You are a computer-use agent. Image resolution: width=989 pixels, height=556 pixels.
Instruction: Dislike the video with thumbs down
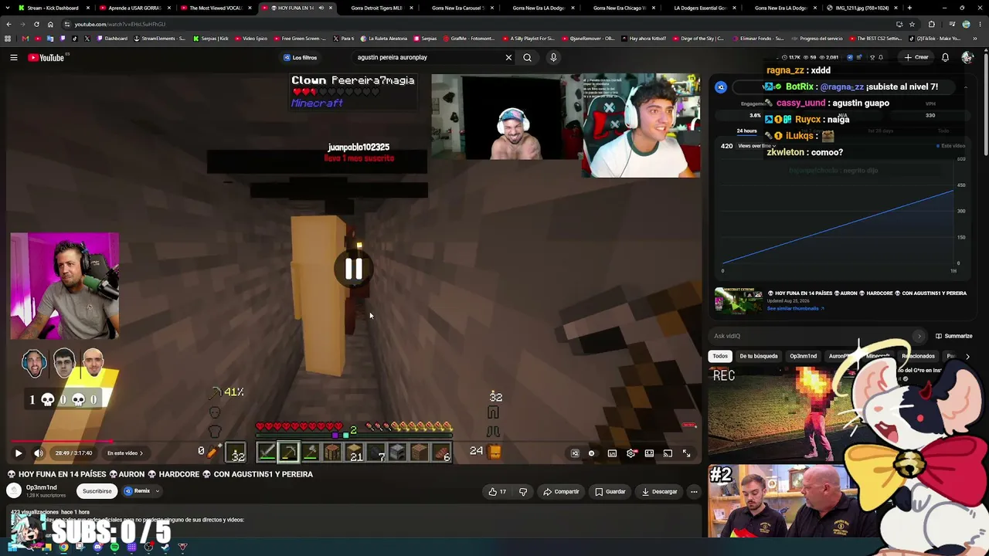pyautogui.click(x=523, y=491)
